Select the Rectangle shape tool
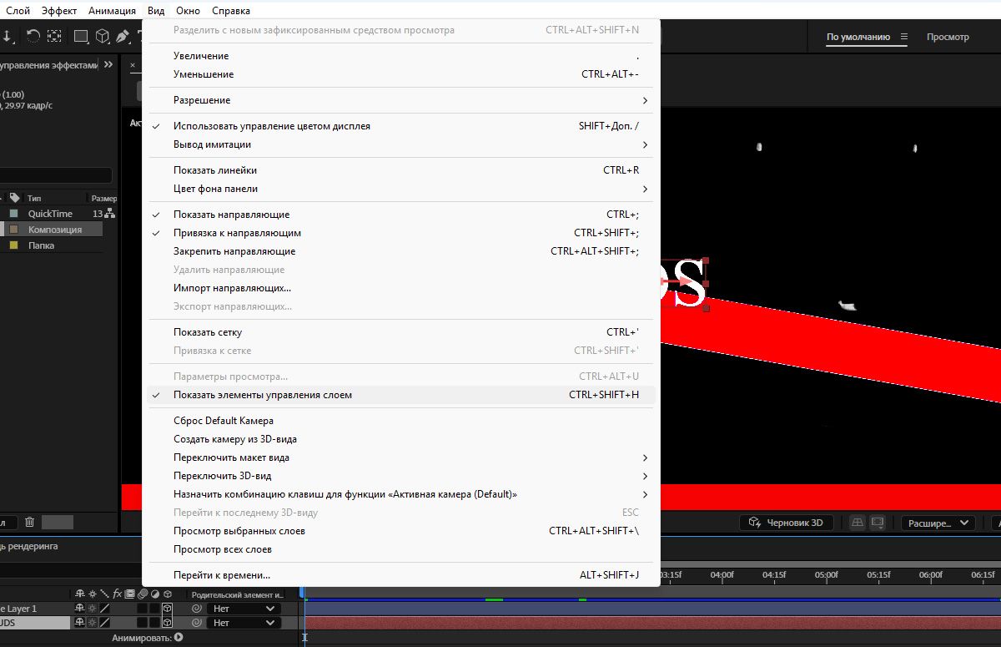1001x647 pixels. (81, 36)
